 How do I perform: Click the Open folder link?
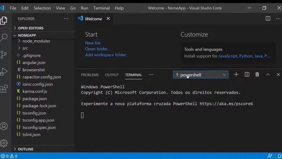(98, 49)
